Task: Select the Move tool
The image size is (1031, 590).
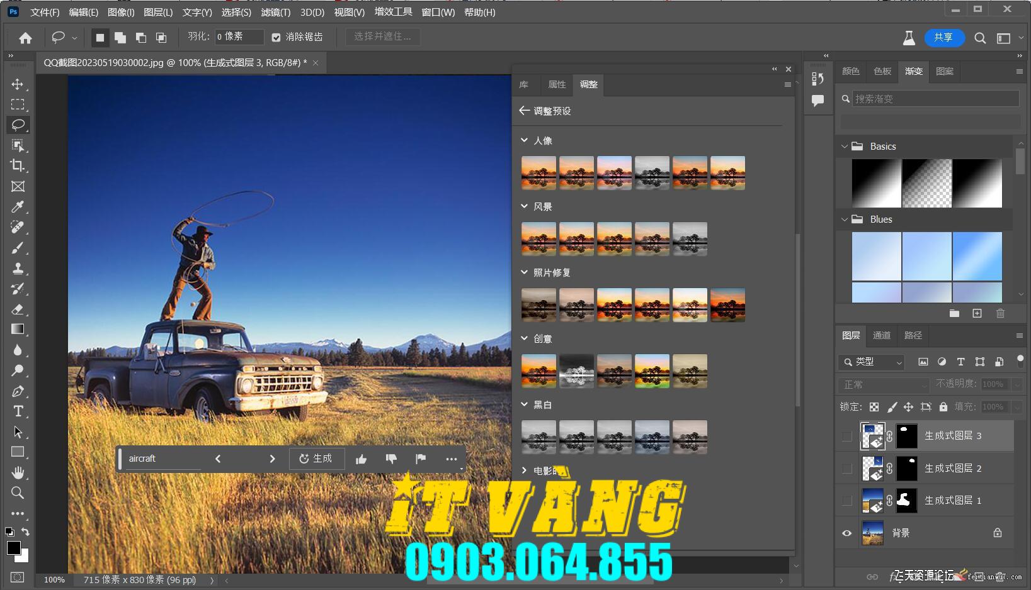Action: point(18,84)
